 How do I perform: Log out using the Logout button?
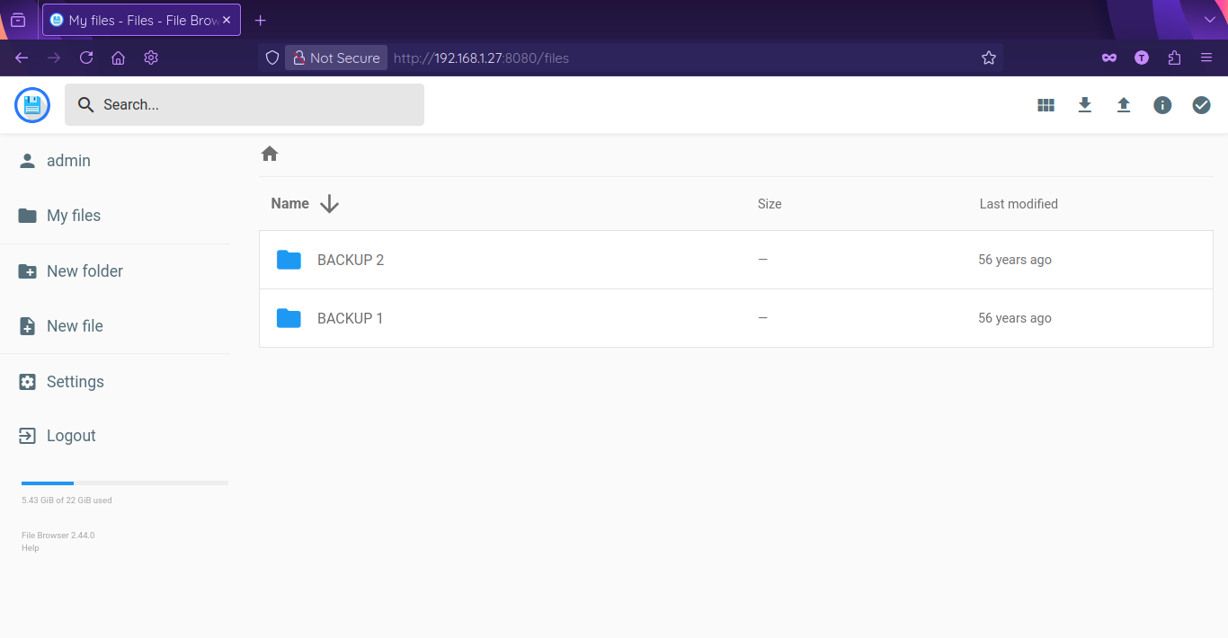[x=71, y=436]
